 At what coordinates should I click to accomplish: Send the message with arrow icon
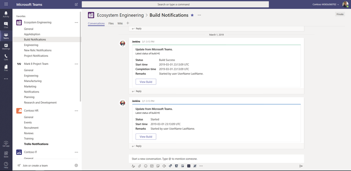click(301, 166)
